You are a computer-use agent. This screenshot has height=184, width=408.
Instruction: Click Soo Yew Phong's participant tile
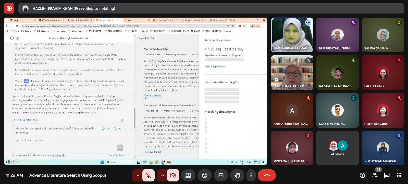[x=337, y=110]
